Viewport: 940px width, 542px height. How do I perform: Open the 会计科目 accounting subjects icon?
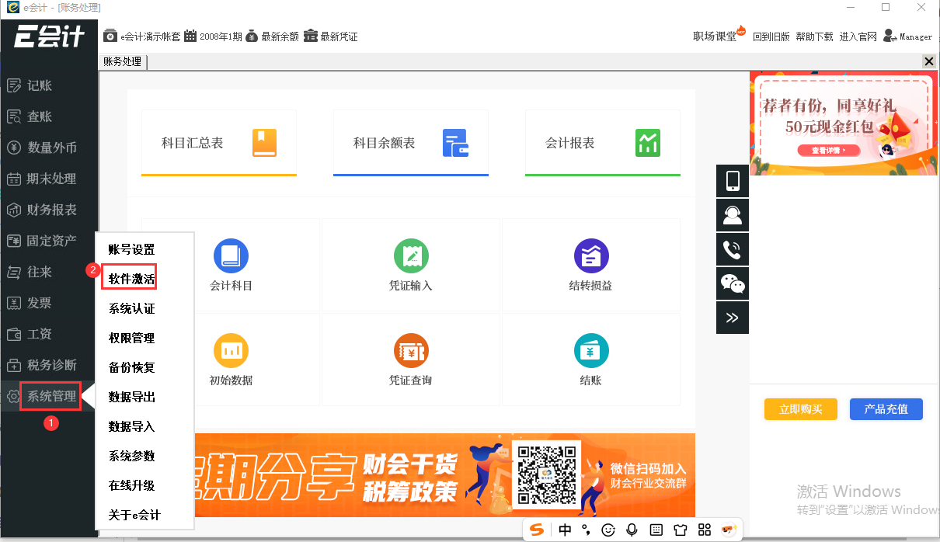[231, 265]
